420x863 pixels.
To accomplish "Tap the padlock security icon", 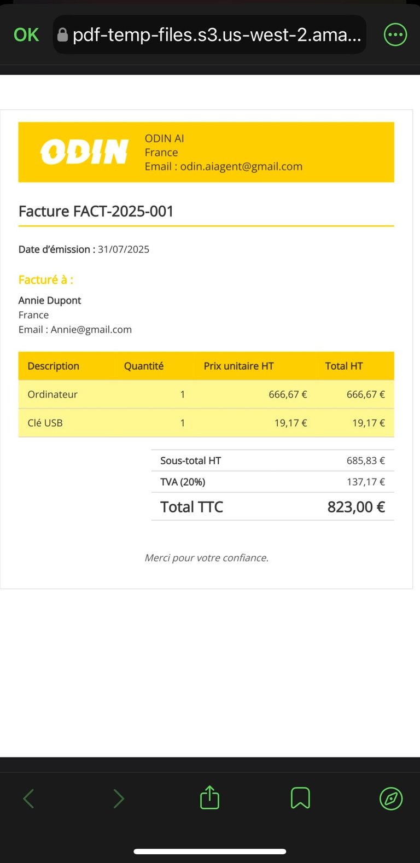I will tap(63, 35).
